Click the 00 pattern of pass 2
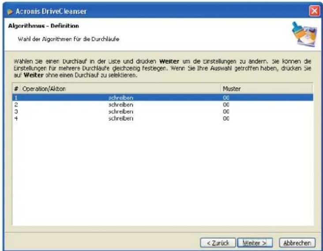This screenshot has height=251, width=323. tap(226, 105)
